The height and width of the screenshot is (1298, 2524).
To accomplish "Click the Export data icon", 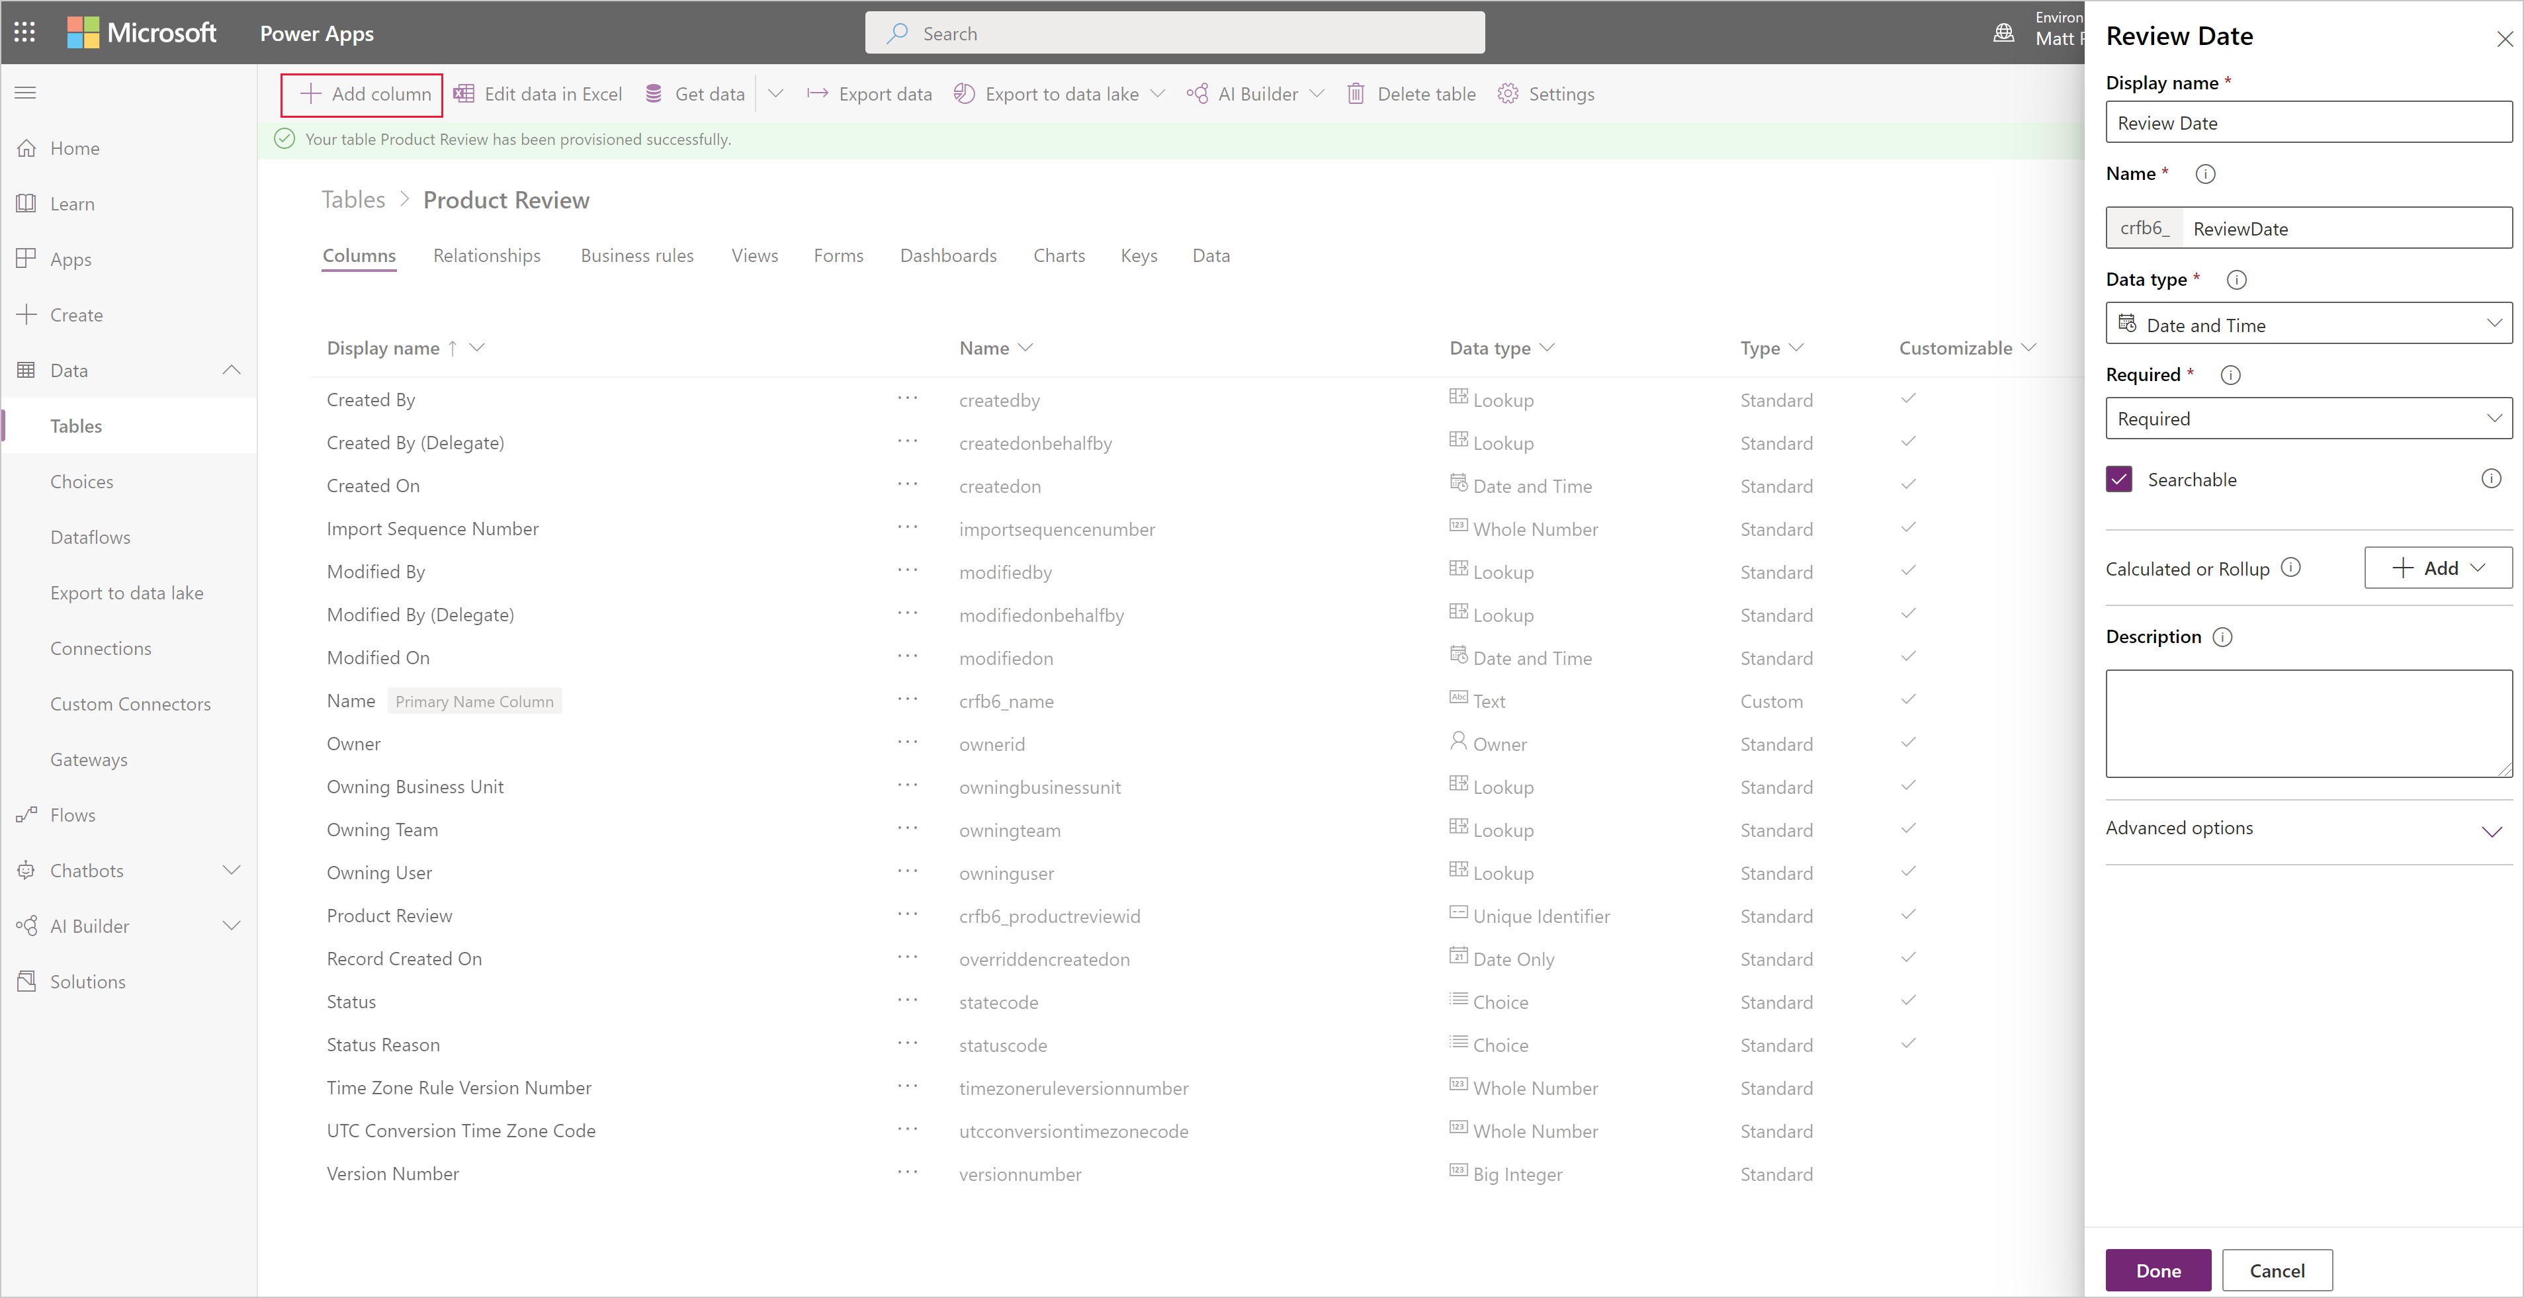I will pos(816,93).
